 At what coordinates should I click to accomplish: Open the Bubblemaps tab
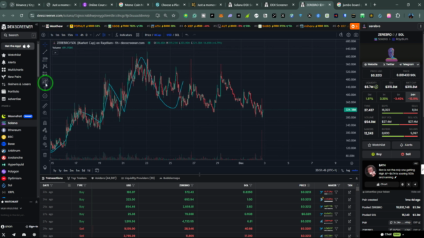pos(170,178)
